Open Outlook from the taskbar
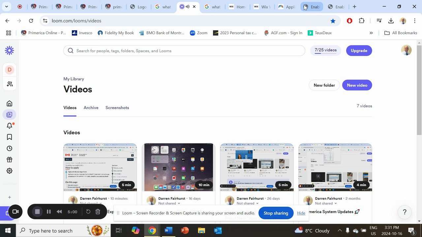This screenshot has width=422, height=237. pyautogui.click(x=218, y=231)
